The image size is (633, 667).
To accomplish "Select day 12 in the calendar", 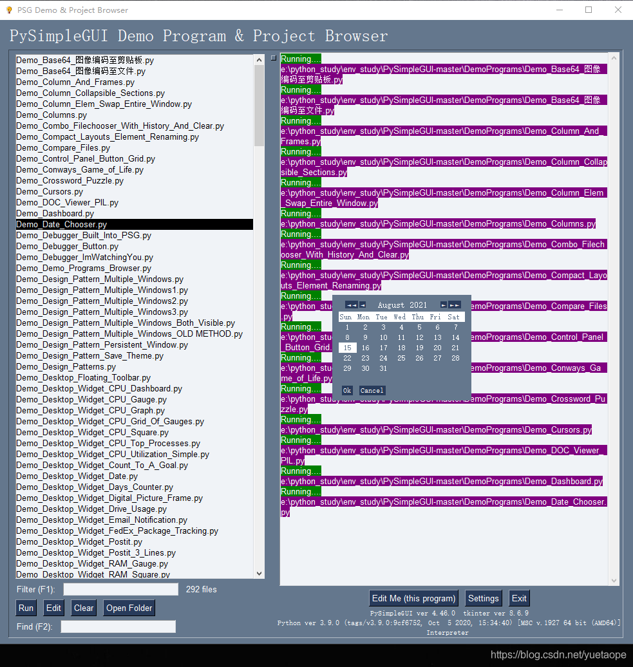I will [x=419, y=337].
